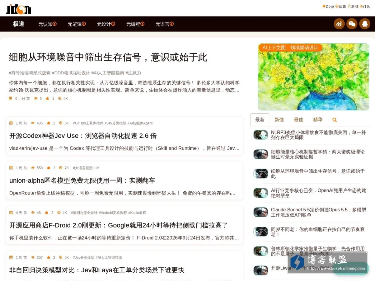
Task: Click the #AI人工智能指南 tag under featured article
Action: tap(108, 73)
